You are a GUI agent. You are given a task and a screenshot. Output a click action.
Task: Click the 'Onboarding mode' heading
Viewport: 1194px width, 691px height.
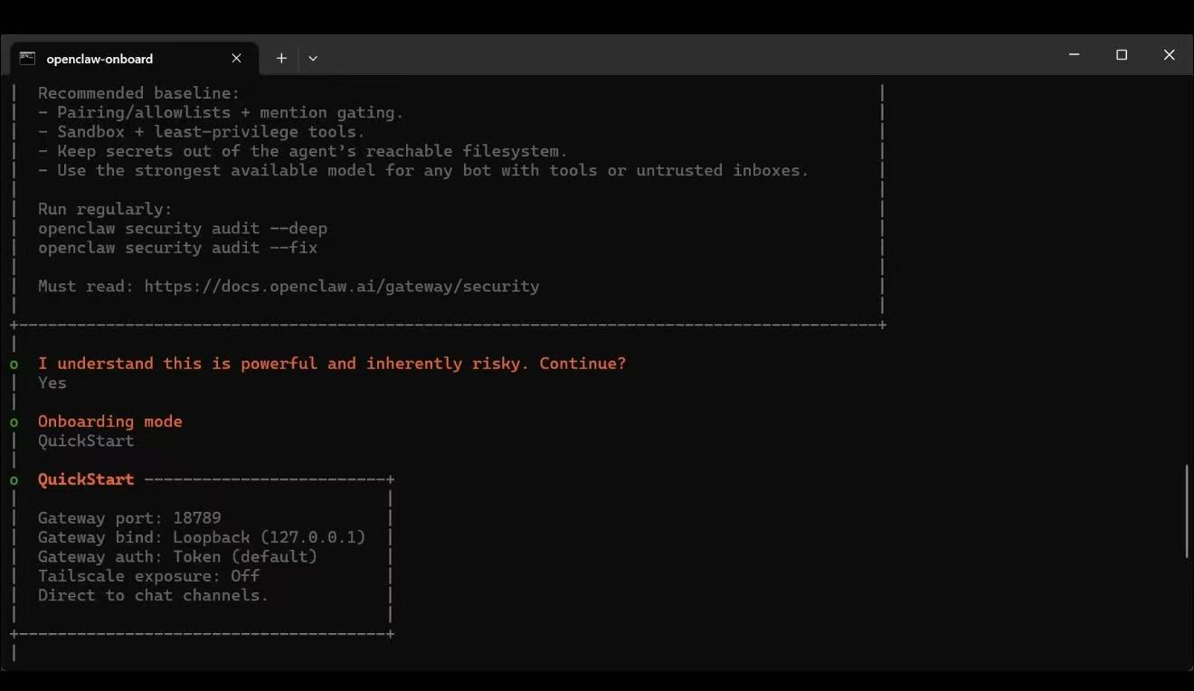pos(110,421)
